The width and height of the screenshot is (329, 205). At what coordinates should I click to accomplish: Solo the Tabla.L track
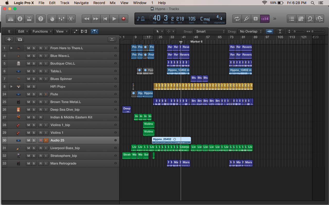[x=34, y=71]
